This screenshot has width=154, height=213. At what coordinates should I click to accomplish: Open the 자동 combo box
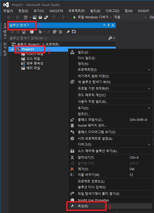130,17
